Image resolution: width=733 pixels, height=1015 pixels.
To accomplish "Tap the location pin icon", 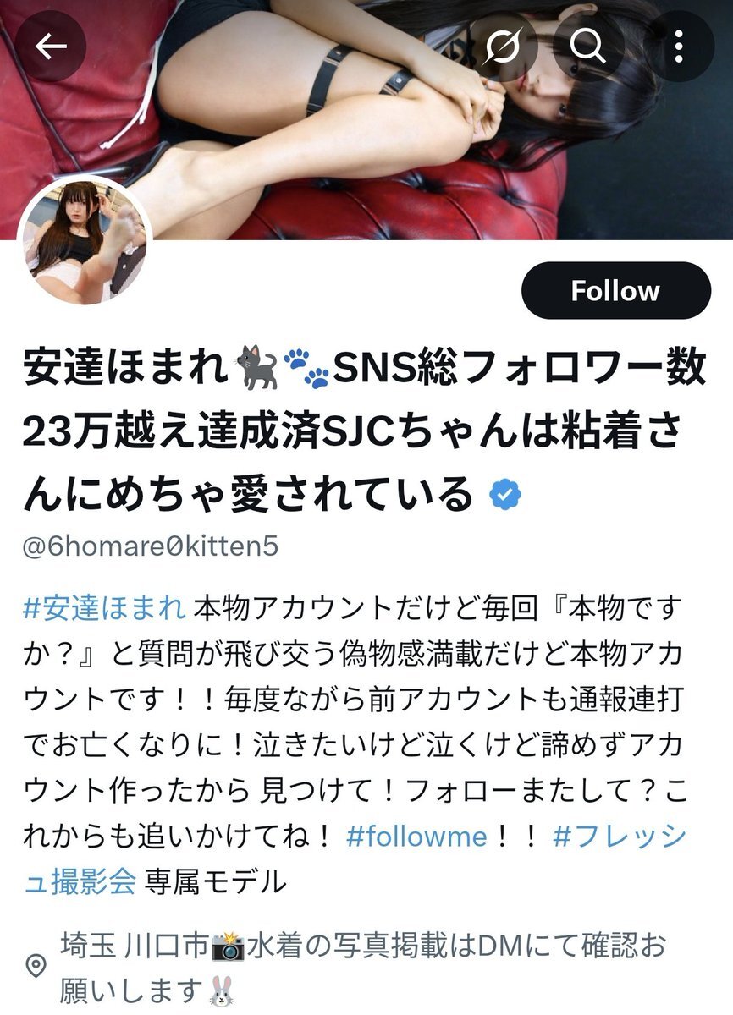I will point(36,965).
